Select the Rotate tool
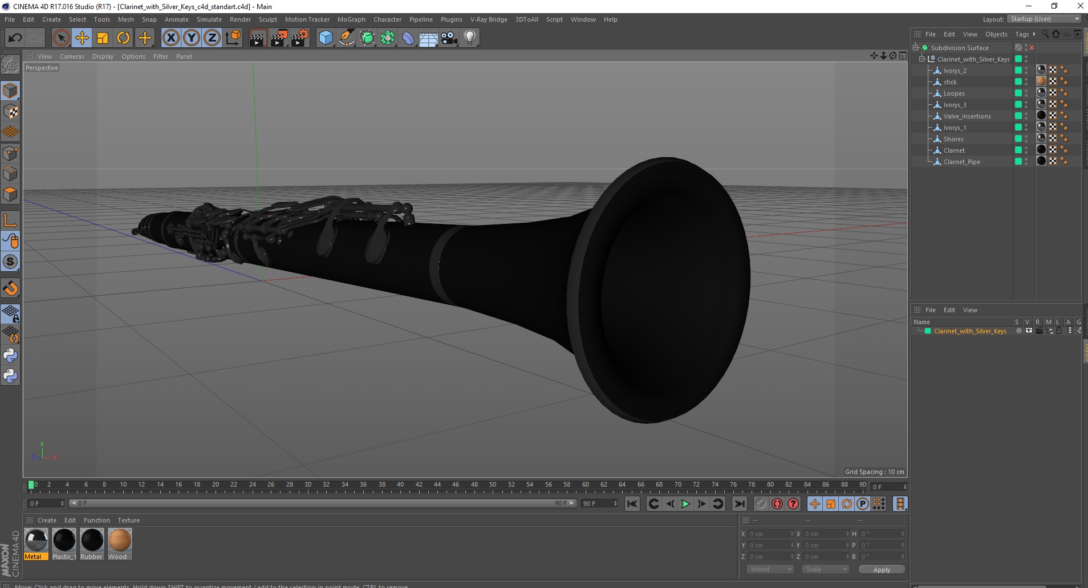Image resolution: width=1088 pixels, height=588 pixels. pyautogui.click(x=123, y=38)
